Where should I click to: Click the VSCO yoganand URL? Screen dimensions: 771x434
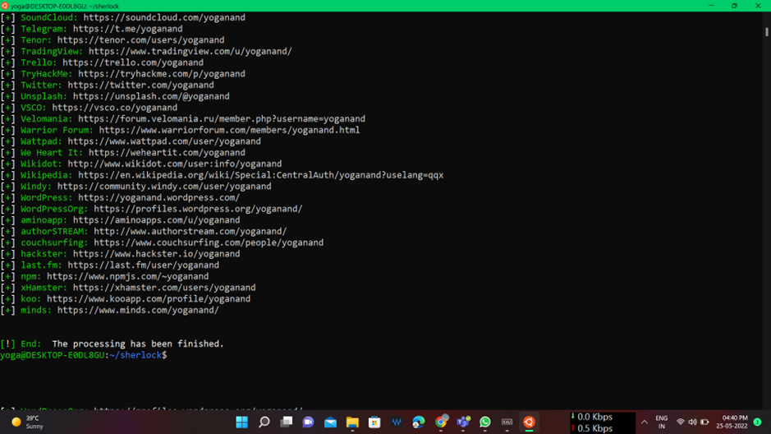pos(115,108)
